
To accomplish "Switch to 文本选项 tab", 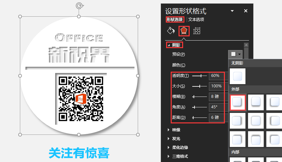I will [x=196, y=20].
